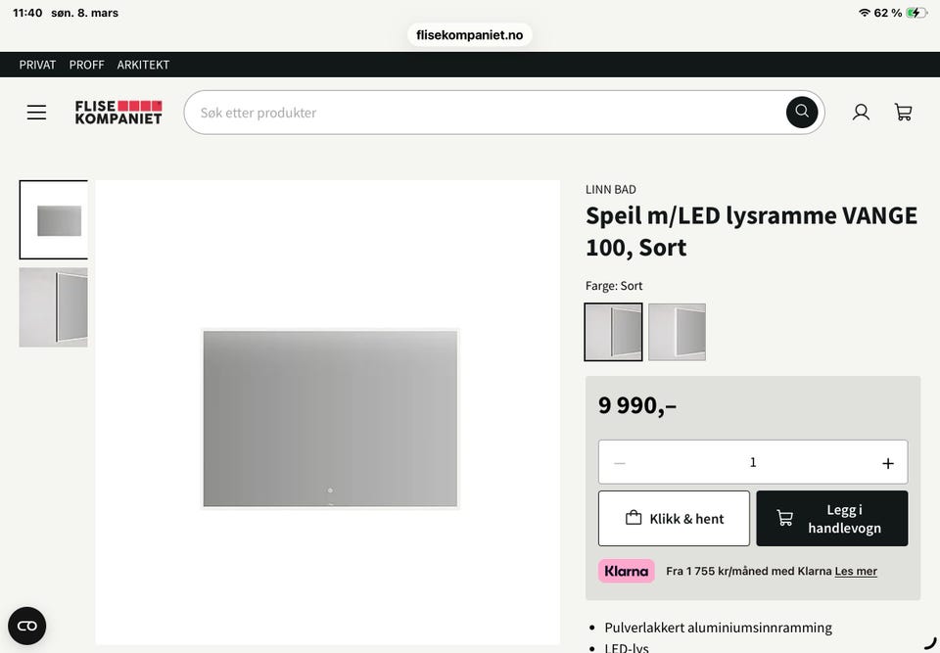Open the cookie settings round button
The image size is (940, 653).
(x=27, y=626)
